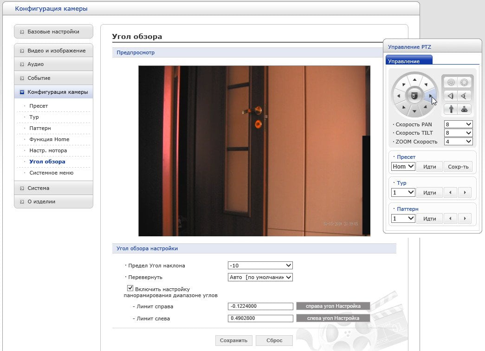This screenshot has height=351, width=485.
Task: Click the center camera icon on PTZ wheel
Action: (x=414, y=96)
